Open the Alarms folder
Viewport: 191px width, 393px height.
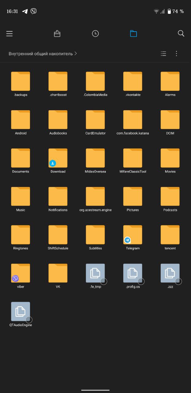(x=170, y=81)
